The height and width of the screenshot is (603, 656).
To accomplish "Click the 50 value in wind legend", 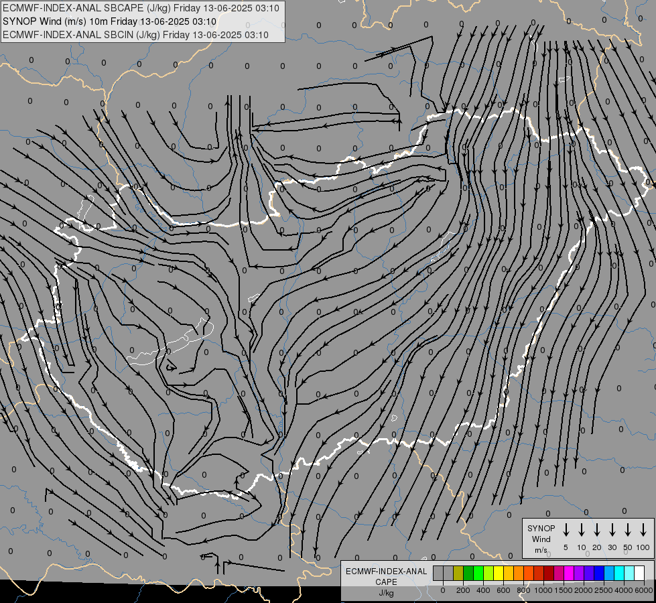I will pos(628,547).
